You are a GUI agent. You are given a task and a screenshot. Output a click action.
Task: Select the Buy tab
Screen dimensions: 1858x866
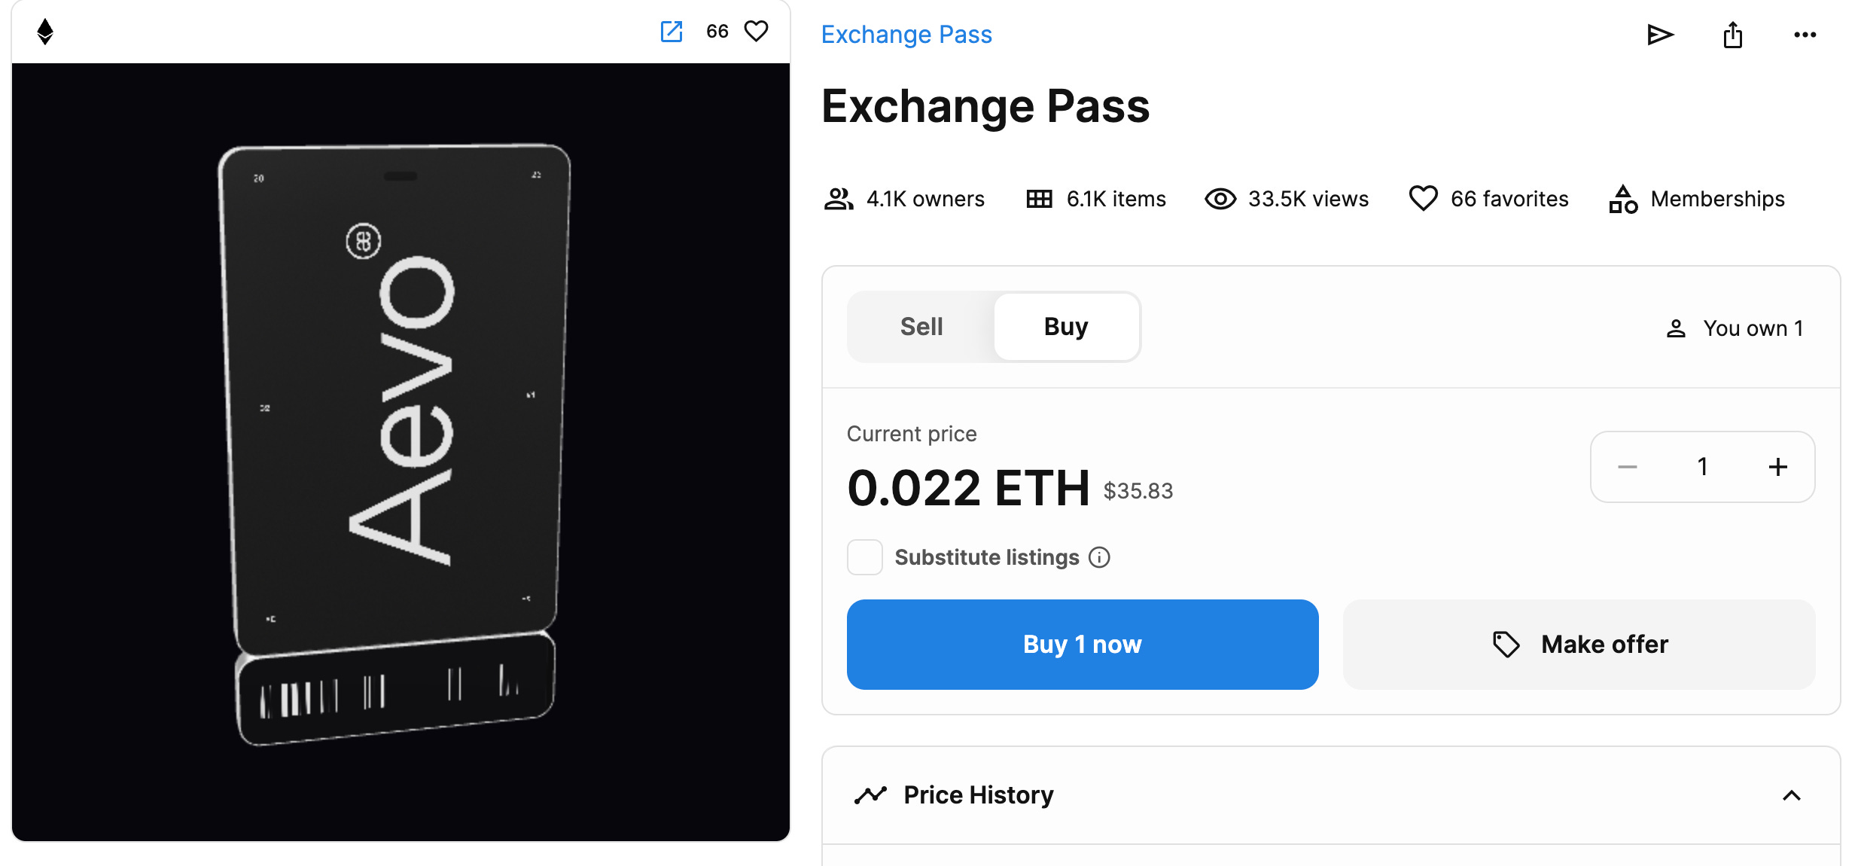tap(1065, 326)
